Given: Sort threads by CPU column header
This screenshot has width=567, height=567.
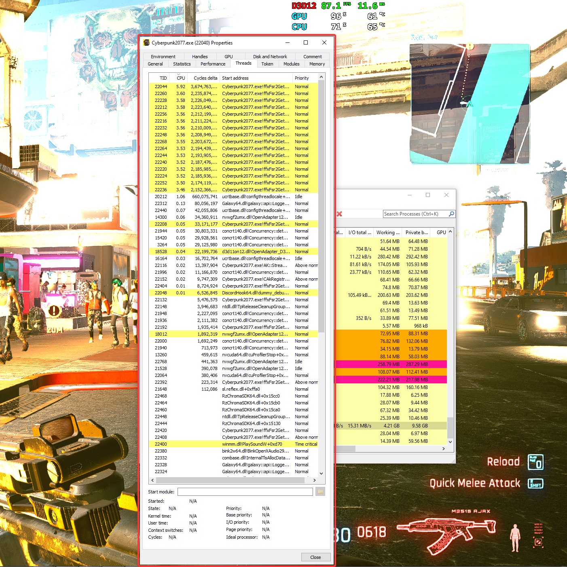Looking at the screenshot, I should [181, 78].
